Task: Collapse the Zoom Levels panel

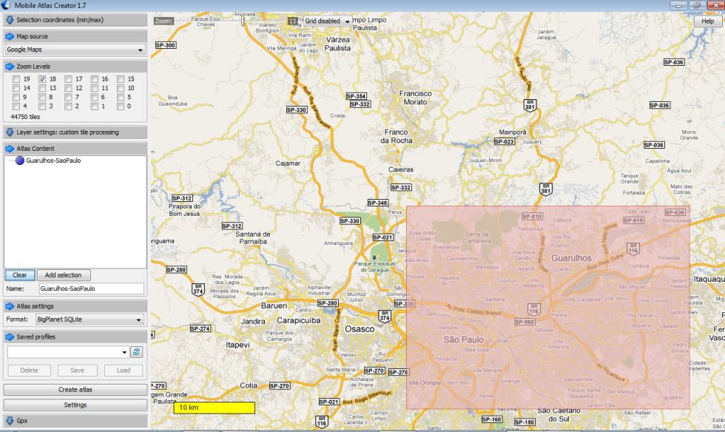Action: click(75, 66)
